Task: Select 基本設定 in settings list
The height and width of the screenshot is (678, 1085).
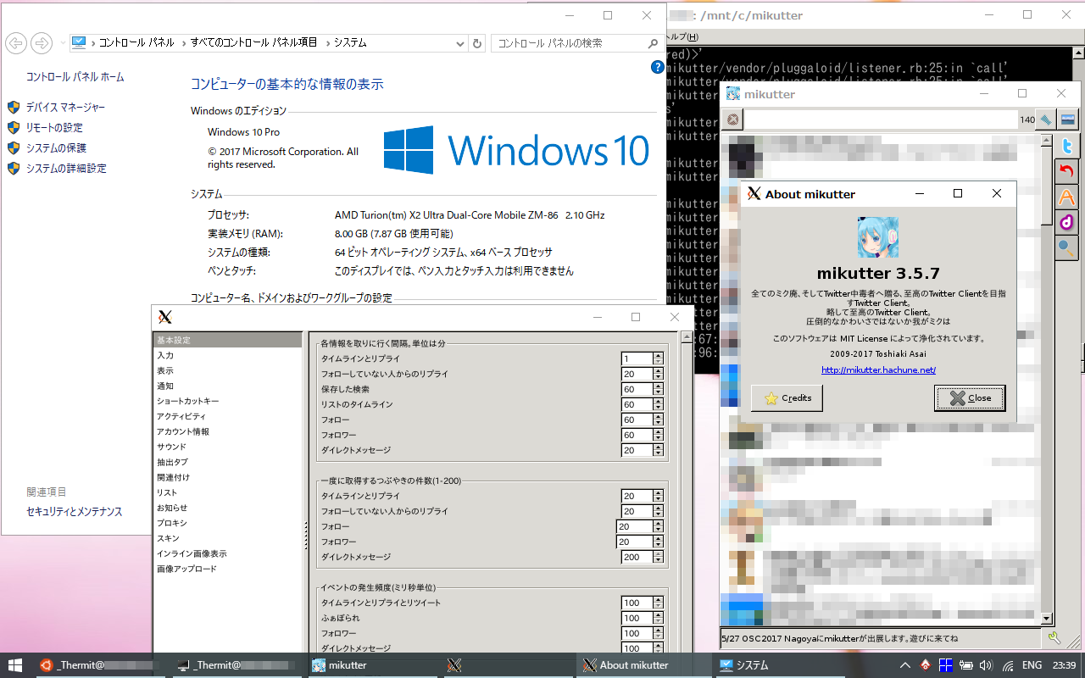Action: pos(227,340)
